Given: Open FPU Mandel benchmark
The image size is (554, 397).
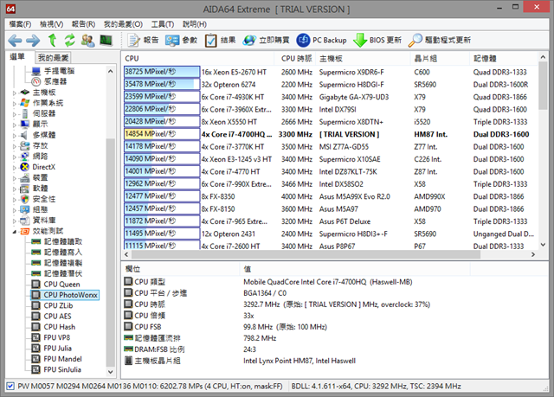Looking at the screenshot, I should [62, 359].
